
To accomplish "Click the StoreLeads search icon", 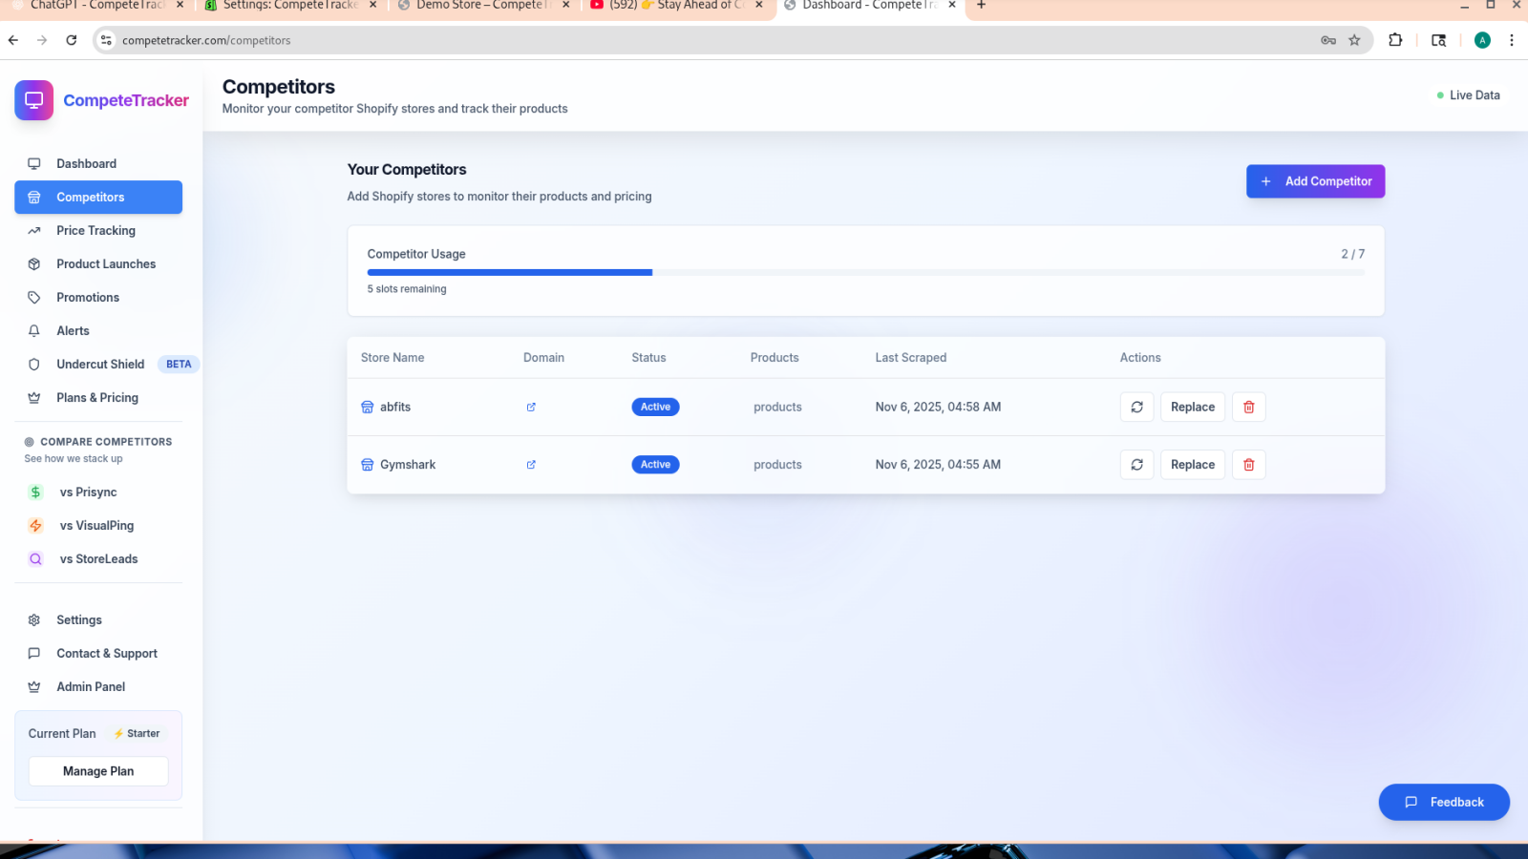I will click(35, 558).
